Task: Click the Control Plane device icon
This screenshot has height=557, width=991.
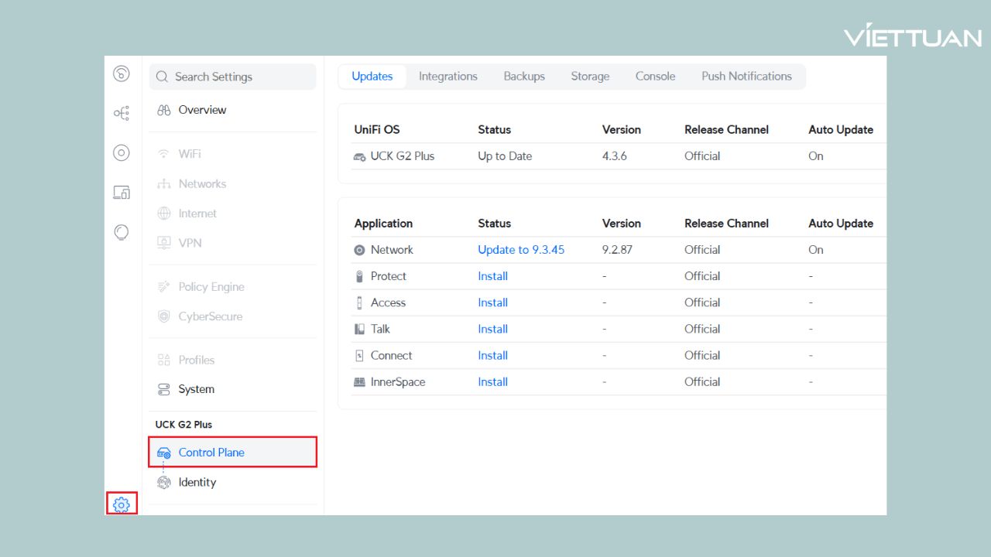Action: 163,453
